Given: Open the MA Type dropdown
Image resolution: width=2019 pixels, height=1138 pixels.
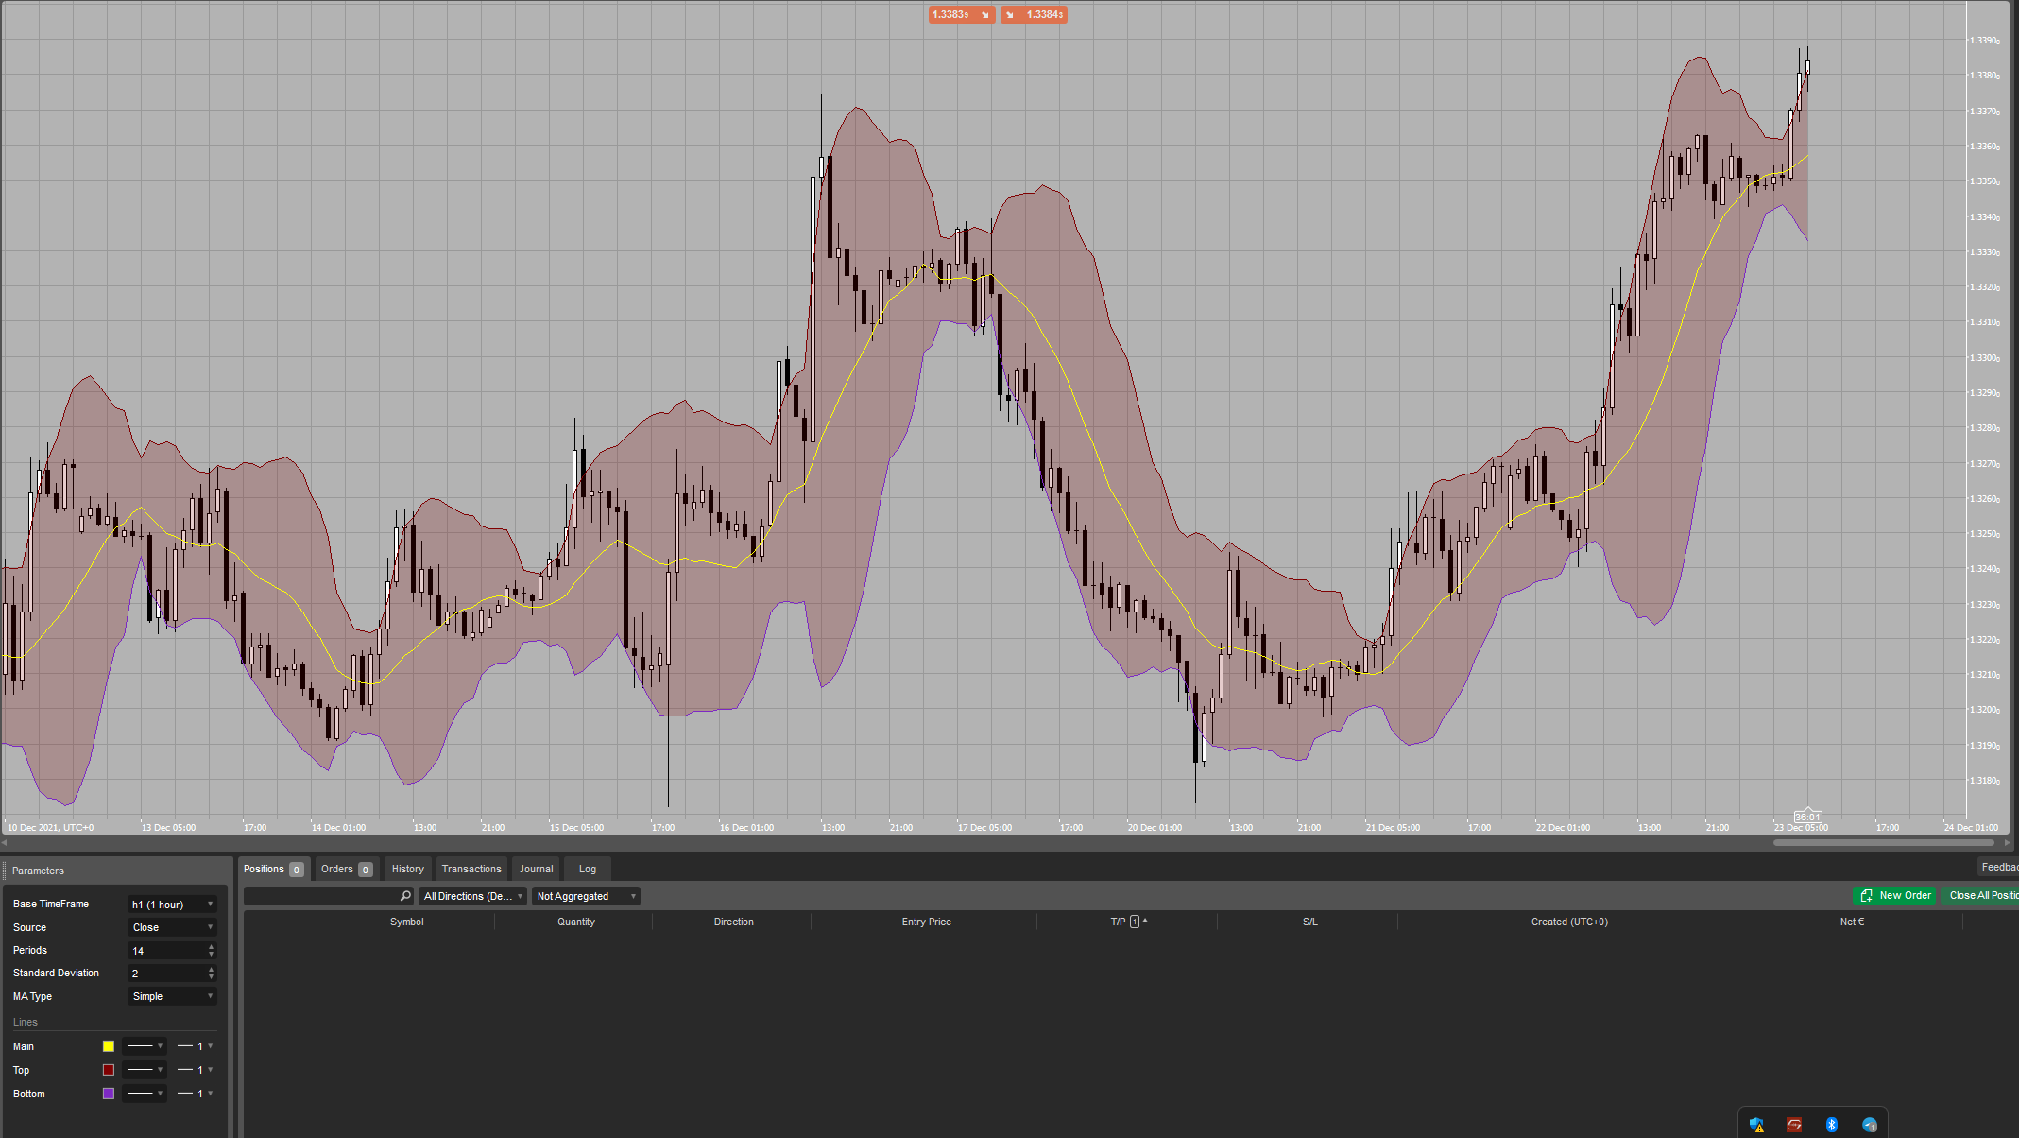Looking at the screenshot, I should [x=172, y=996].
